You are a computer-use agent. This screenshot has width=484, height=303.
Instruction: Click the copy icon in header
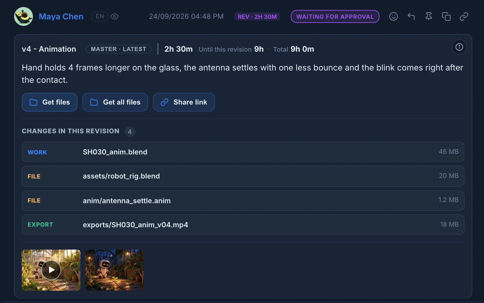click(x=446, y=16)
